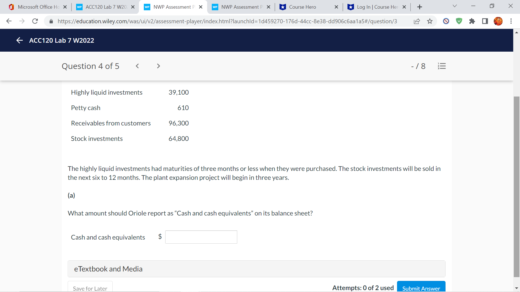The image size is (520, 292).
Task: Open the question list icon
Action: [442, 66]
